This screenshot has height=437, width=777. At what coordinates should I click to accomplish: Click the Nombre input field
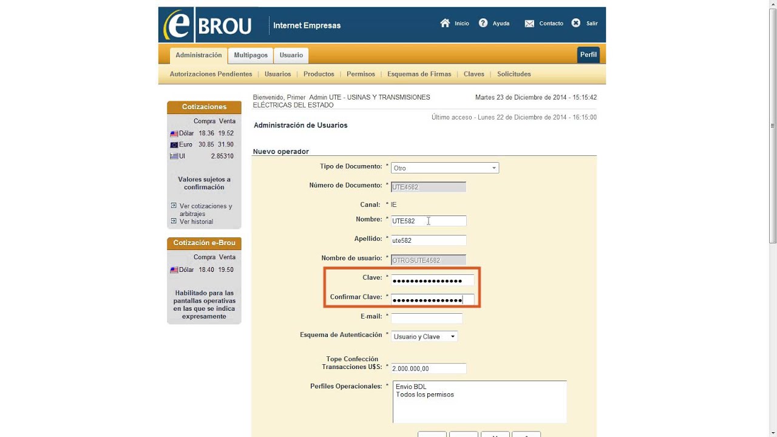click(429, 221)
